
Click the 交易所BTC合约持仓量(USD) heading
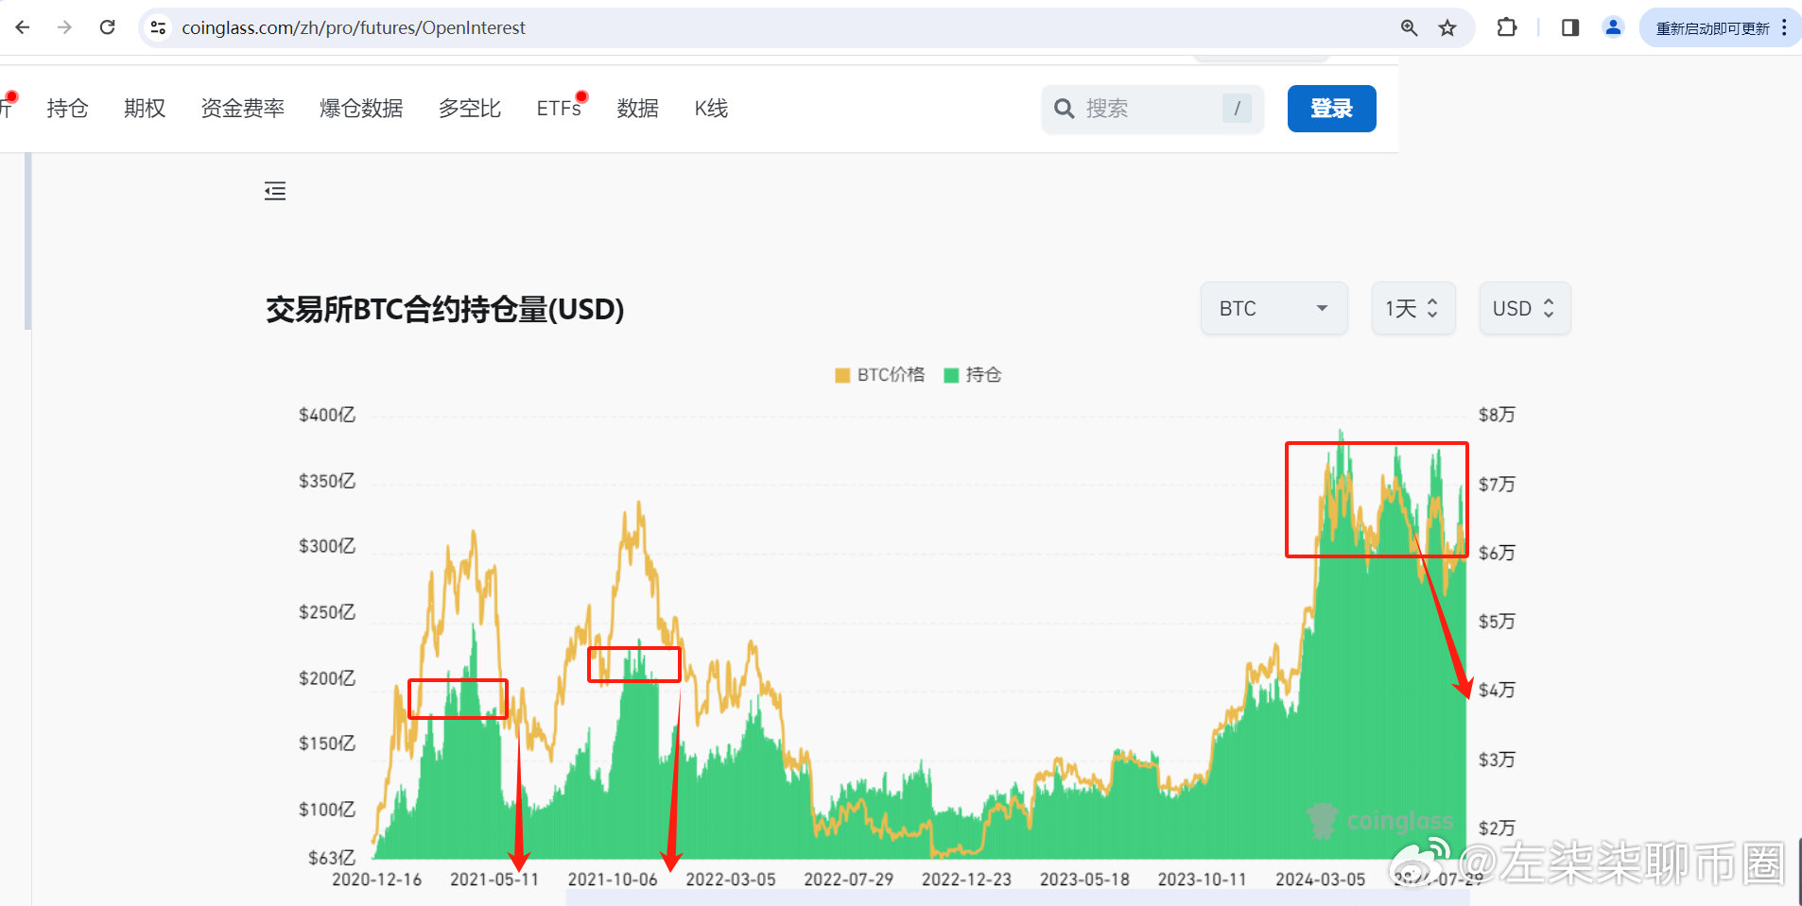pyautogui.click(x=444, y=309)
